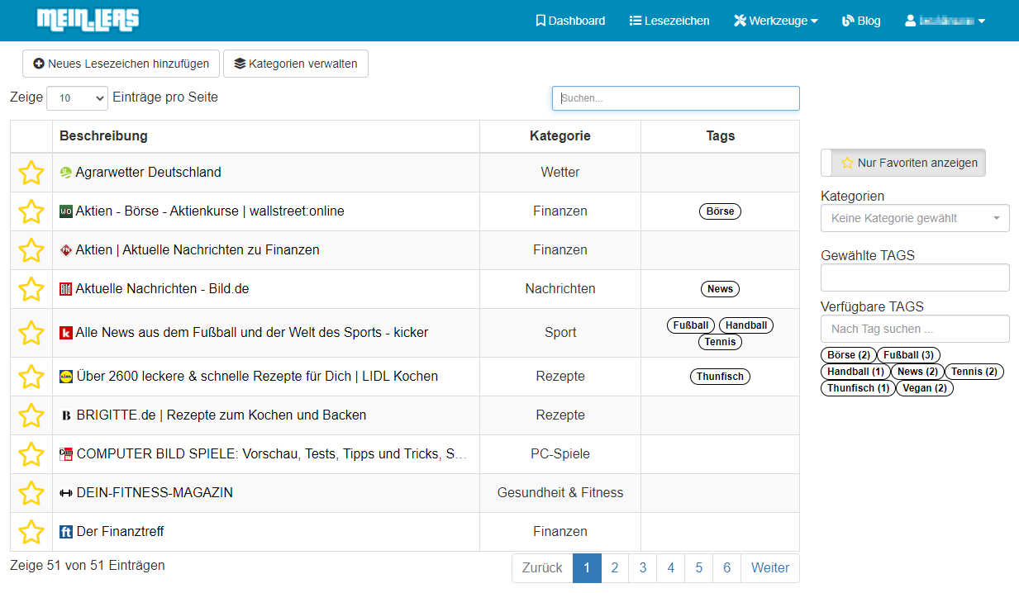Go to the Blog menu item
This screenshot has height=593, width=1019.
861,21
